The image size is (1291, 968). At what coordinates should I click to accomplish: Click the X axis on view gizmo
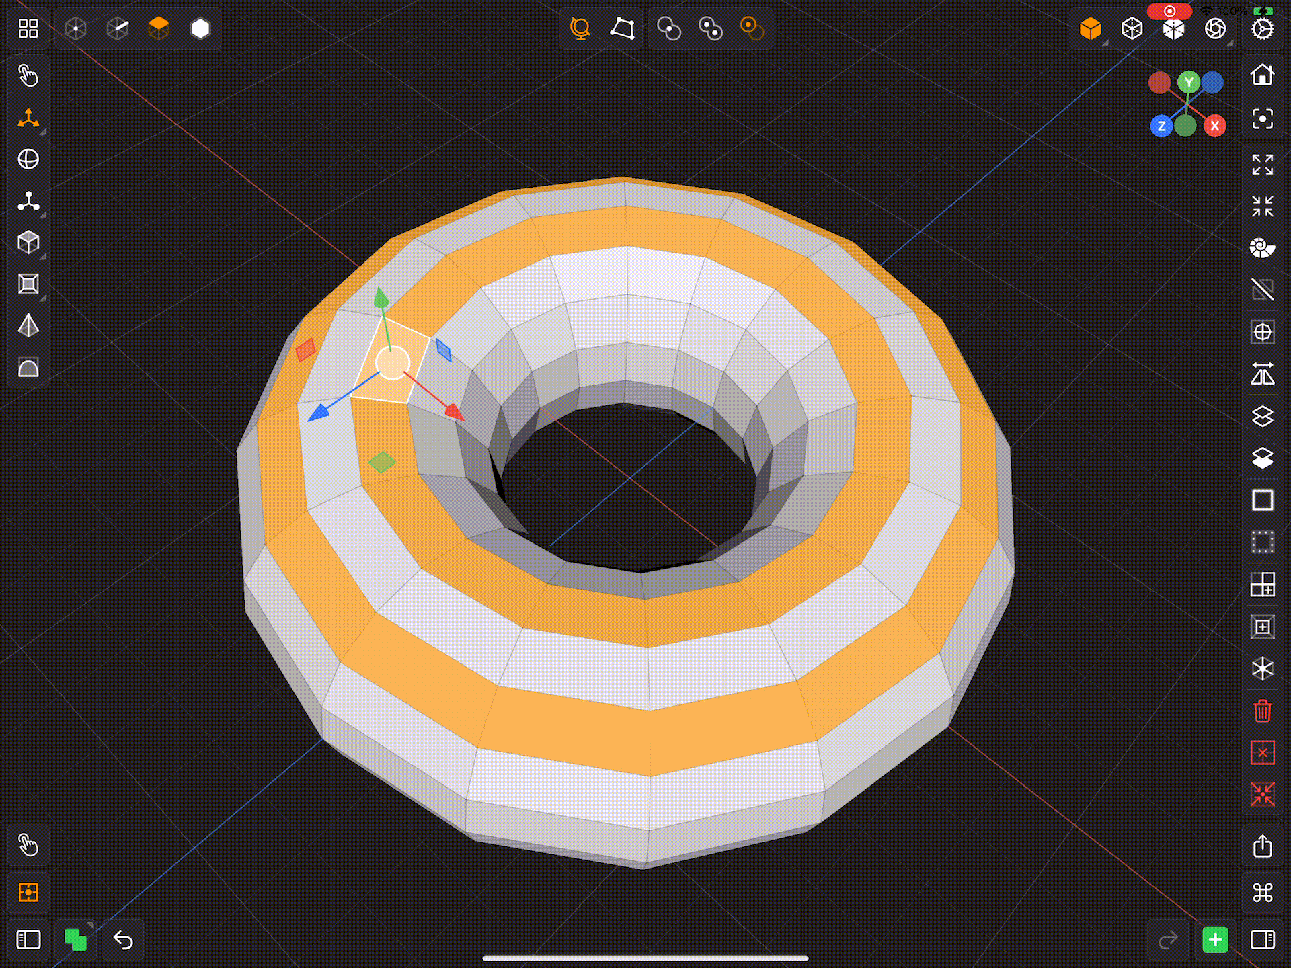tap(1214, 126)
